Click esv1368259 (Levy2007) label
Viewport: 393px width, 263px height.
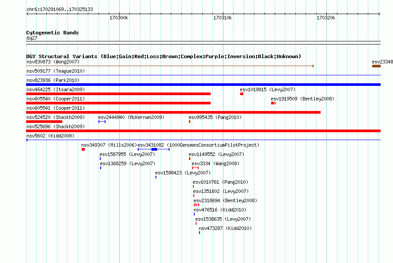pos(128,163)
